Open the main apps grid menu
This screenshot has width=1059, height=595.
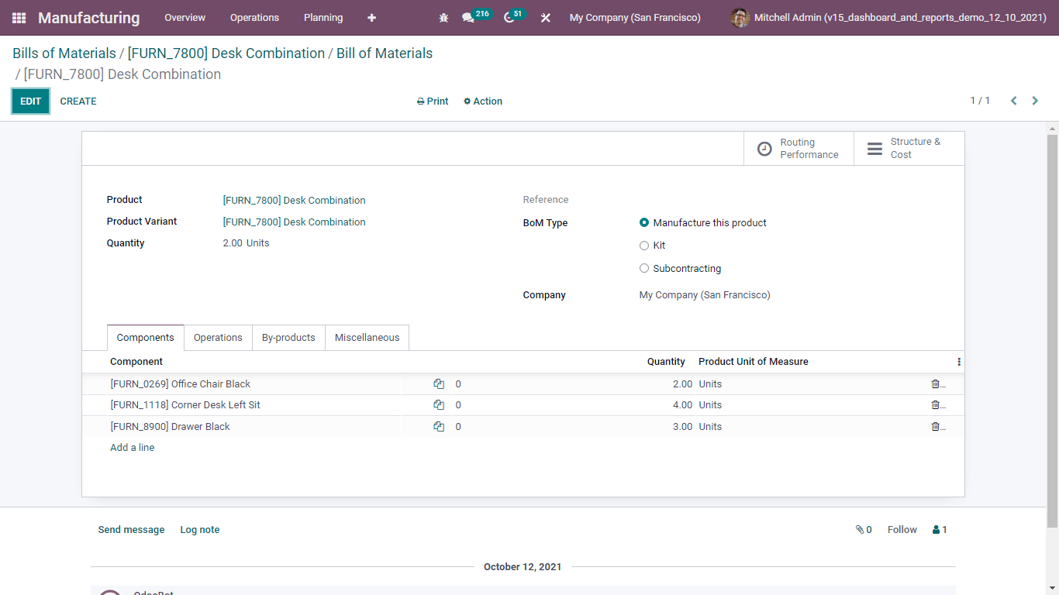coord(17,17)
